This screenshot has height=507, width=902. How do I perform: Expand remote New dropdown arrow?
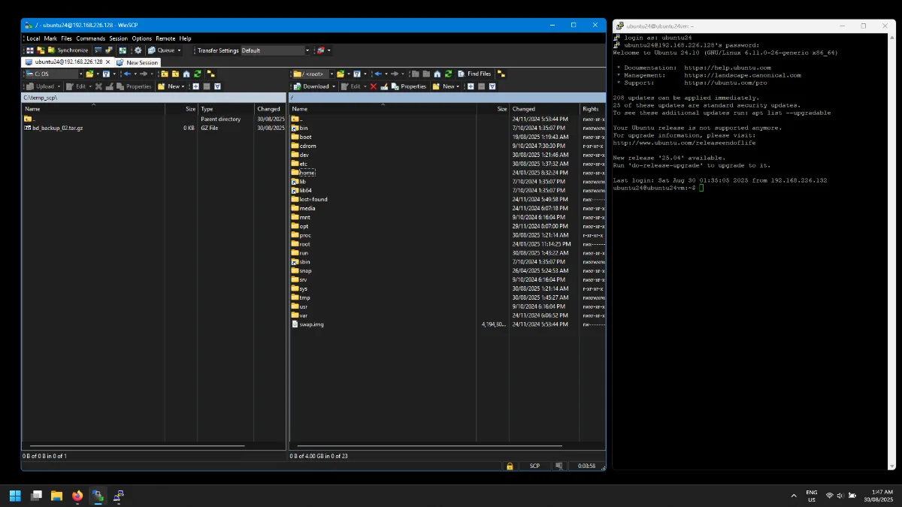(457, 86)
